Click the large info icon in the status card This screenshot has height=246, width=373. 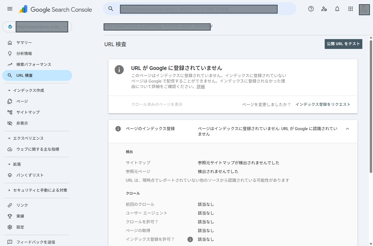click(x=119, y=70)
